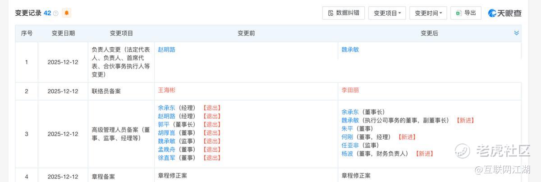Open 余承东 (经理) link in 变更前
Image resolution: width=541 pixels, height=182 pixels.
pyautogui.click(x=166, y=108)
